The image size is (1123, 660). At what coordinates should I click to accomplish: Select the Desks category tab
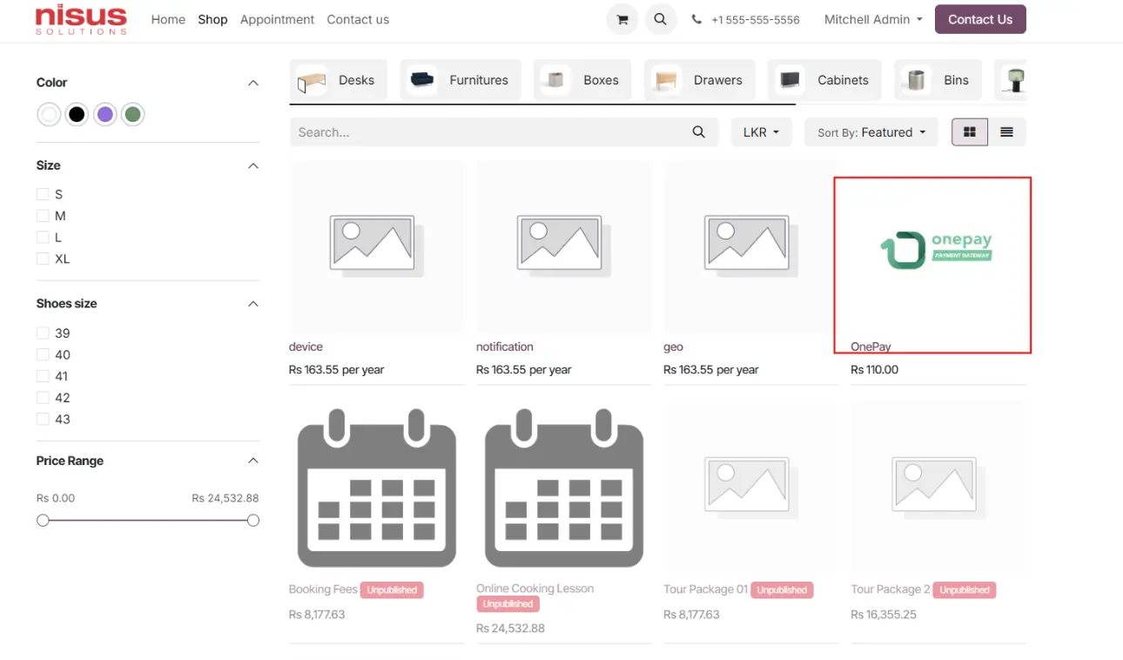click(x=338, y=80)
